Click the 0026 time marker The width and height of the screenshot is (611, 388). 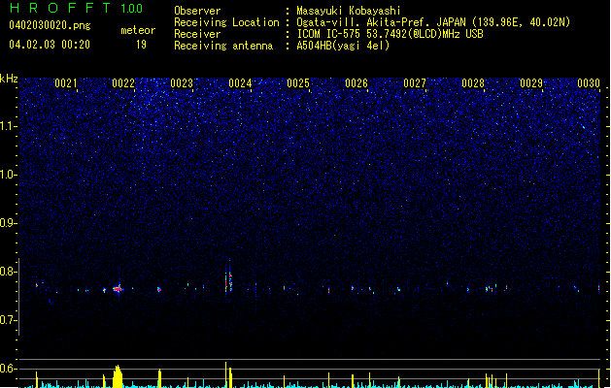click(x=356, y=83)
